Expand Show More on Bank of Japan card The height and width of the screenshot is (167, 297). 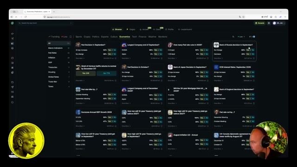click(x=172, y=81)
